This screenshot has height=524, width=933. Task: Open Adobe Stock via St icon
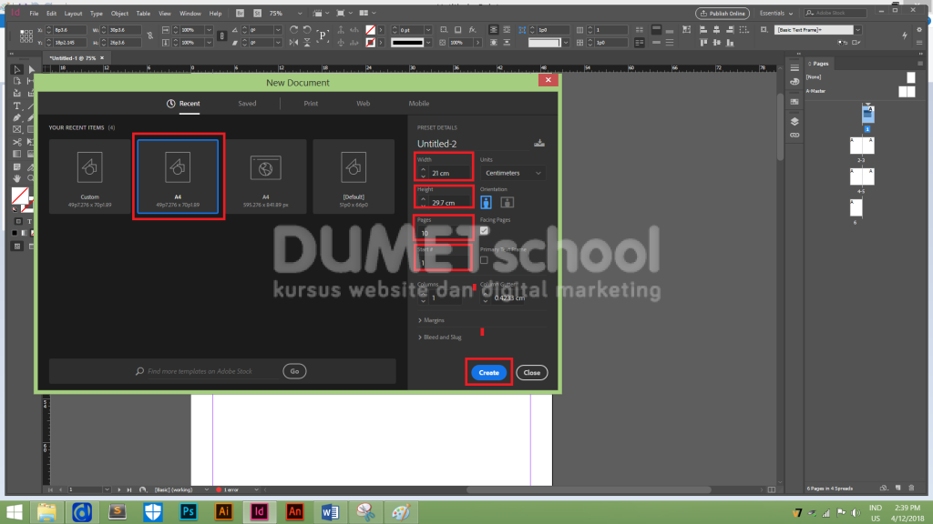pyautogui.click(x=257, y=13)
